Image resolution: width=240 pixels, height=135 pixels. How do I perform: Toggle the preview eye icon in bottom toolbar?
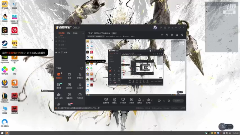pos(164,100)
